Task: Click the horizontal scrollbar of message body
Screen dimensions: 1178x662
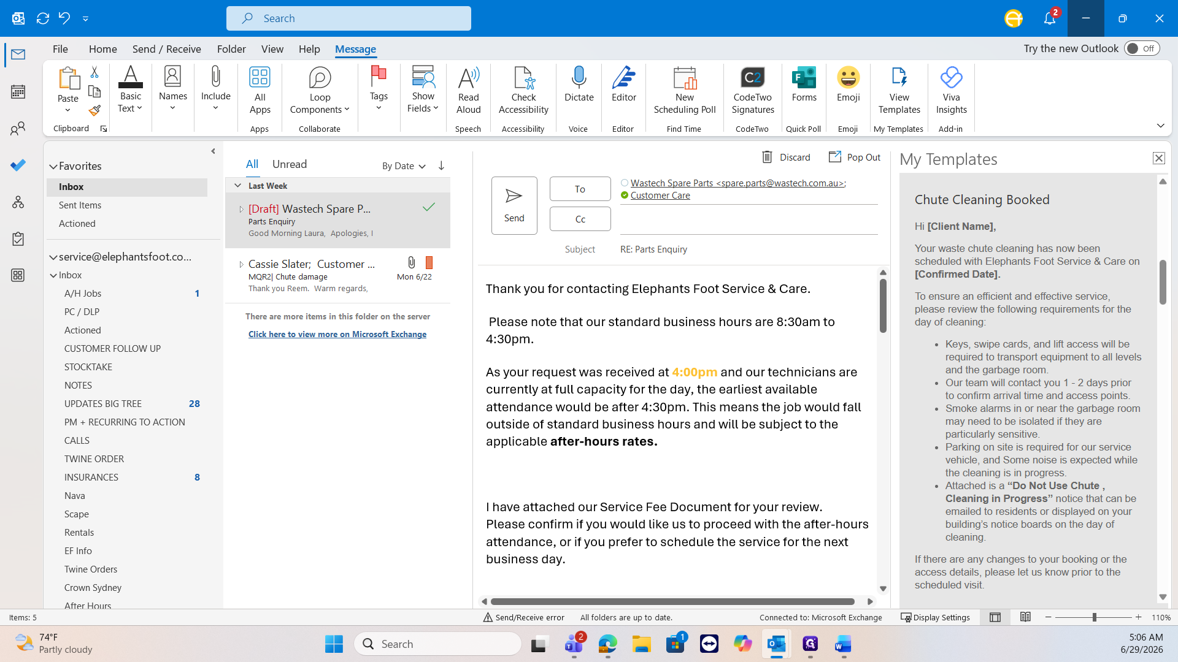Action: [672, 601]
